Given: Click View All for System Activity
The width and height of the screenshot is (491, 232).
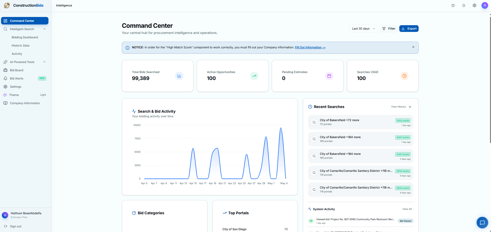Looking at the screenshot, I should 407,209.
